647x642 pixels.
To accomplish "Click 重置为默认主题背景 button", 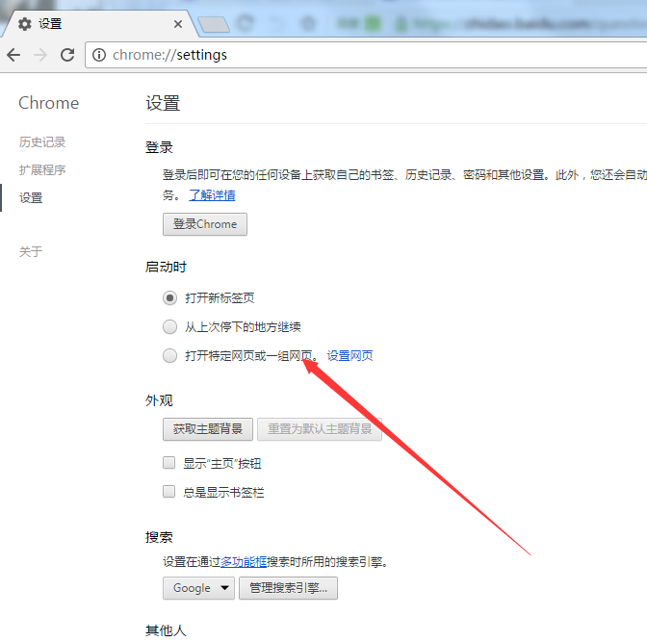I will (x=320, y=429).
